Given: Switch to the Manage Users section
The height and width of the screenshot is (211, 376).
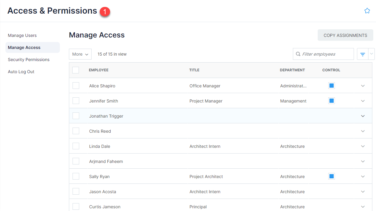Looking at the screenshot, I should (x=22, y=35).
